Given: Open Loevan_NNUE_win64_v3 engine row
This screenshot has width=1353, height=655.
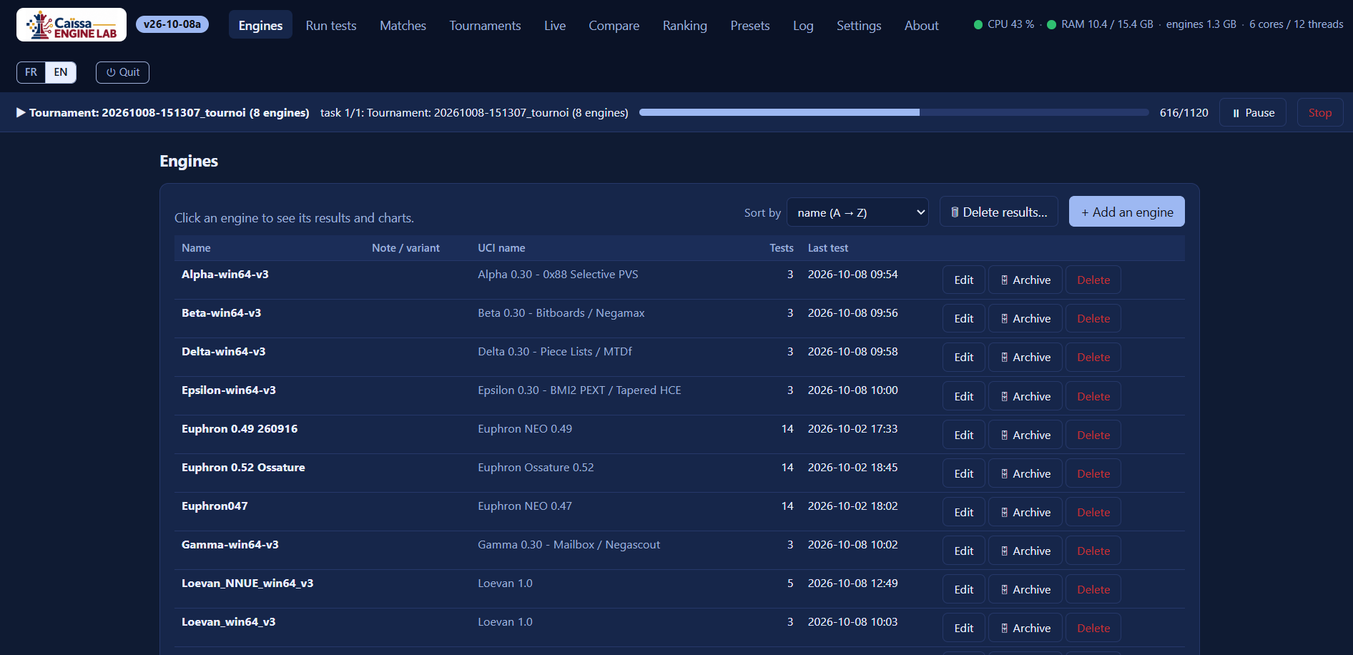Looking at the screenshot, I should click(679, 588).
